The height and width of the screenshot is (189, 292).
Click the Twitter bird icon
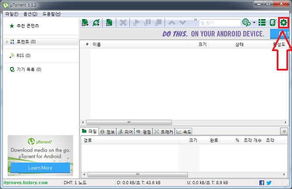click(x=269, y=182)
